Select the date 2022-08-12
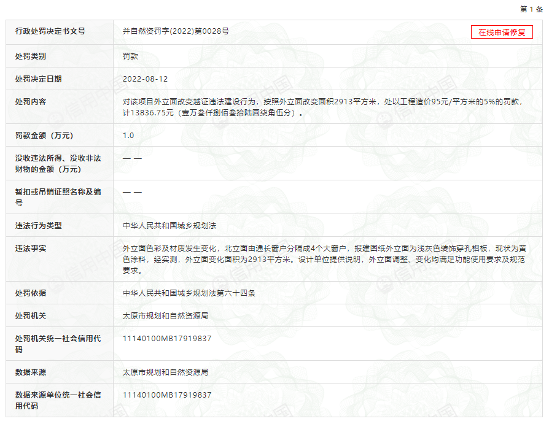Screen dimensions: 549x424 [x=146, y=79]
